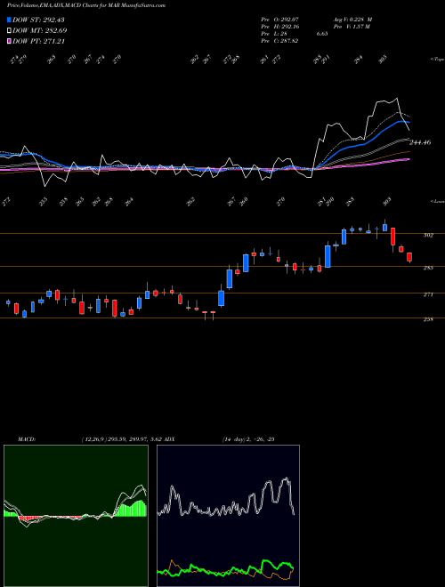Viewport: 445px width, 587px height.
Task: Click the 283 price level label
Action: click(x=428, y=268)
